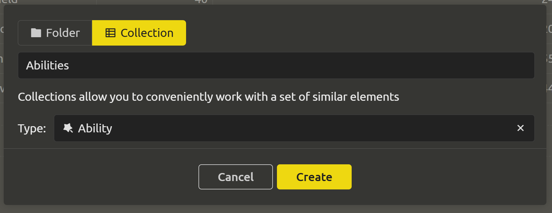The image size is (552, 213).
Task: Click the word Abilities in name field
Action: (47, 65)
